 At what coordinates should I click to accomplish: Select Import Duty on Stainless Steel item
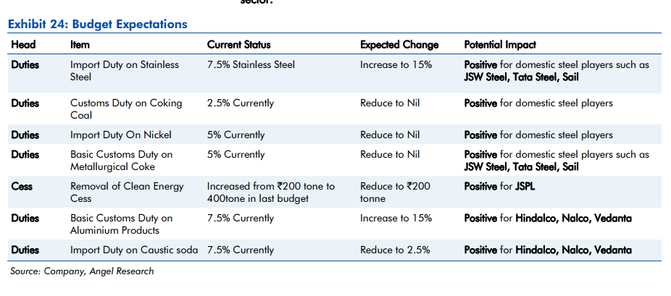tap(124, 70)
